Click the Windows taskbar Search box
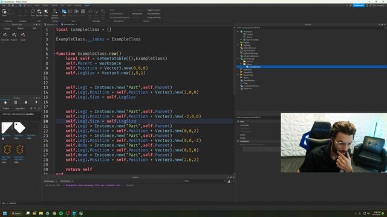 tap(16, 213)
